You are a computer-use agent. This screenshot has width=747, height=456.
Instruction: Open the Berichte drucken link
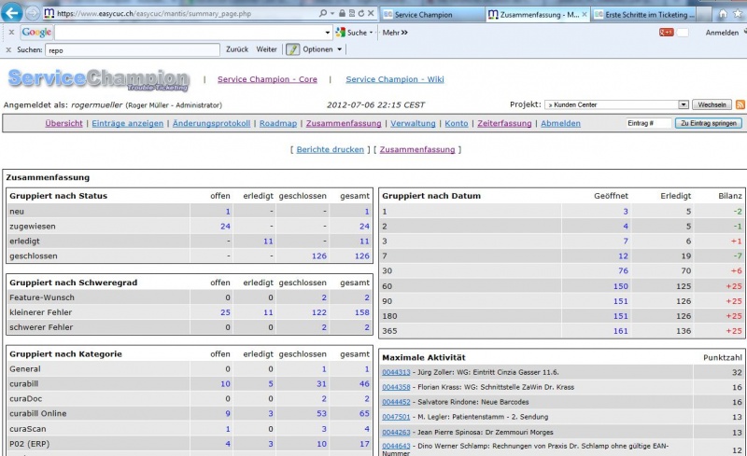tap(331, 149)
